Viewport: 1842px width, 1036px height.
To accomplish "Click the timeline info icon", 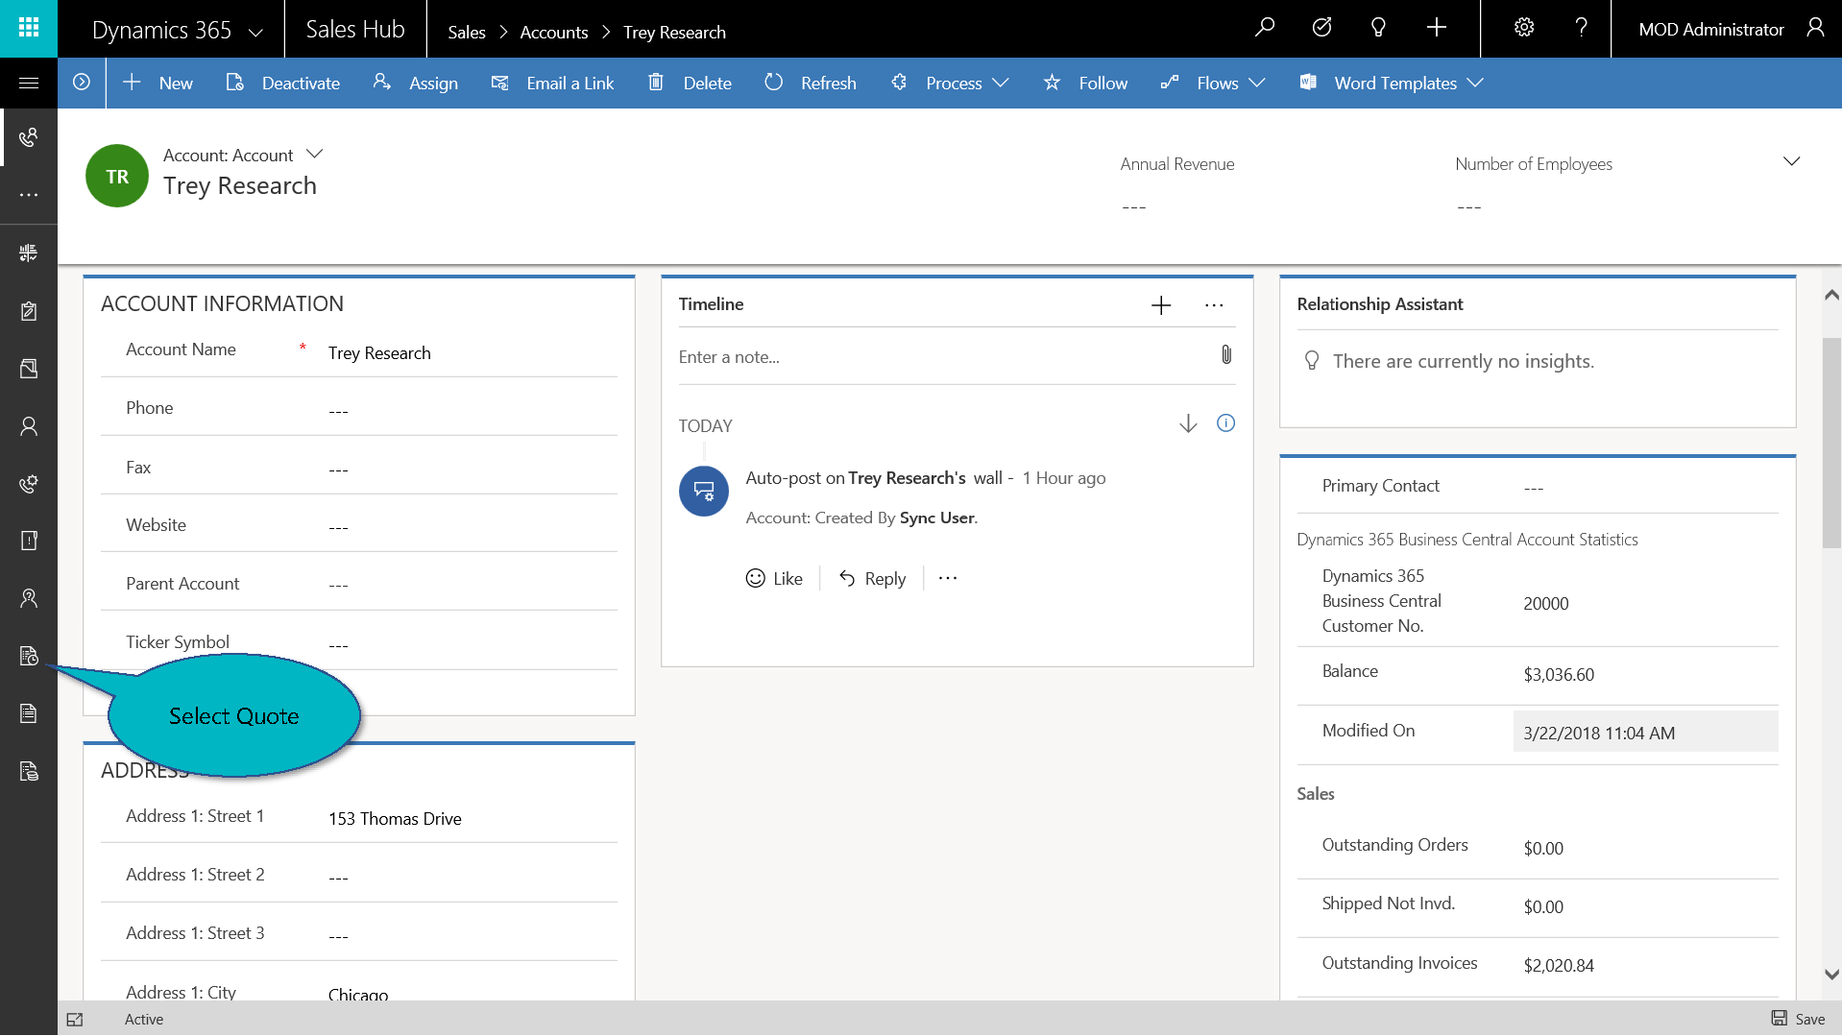I will click(1225, 423).
